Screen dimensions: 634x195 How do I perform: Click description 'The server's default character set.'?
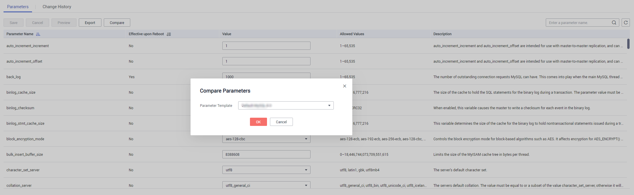pyautogui.click(x=460, y=170)
